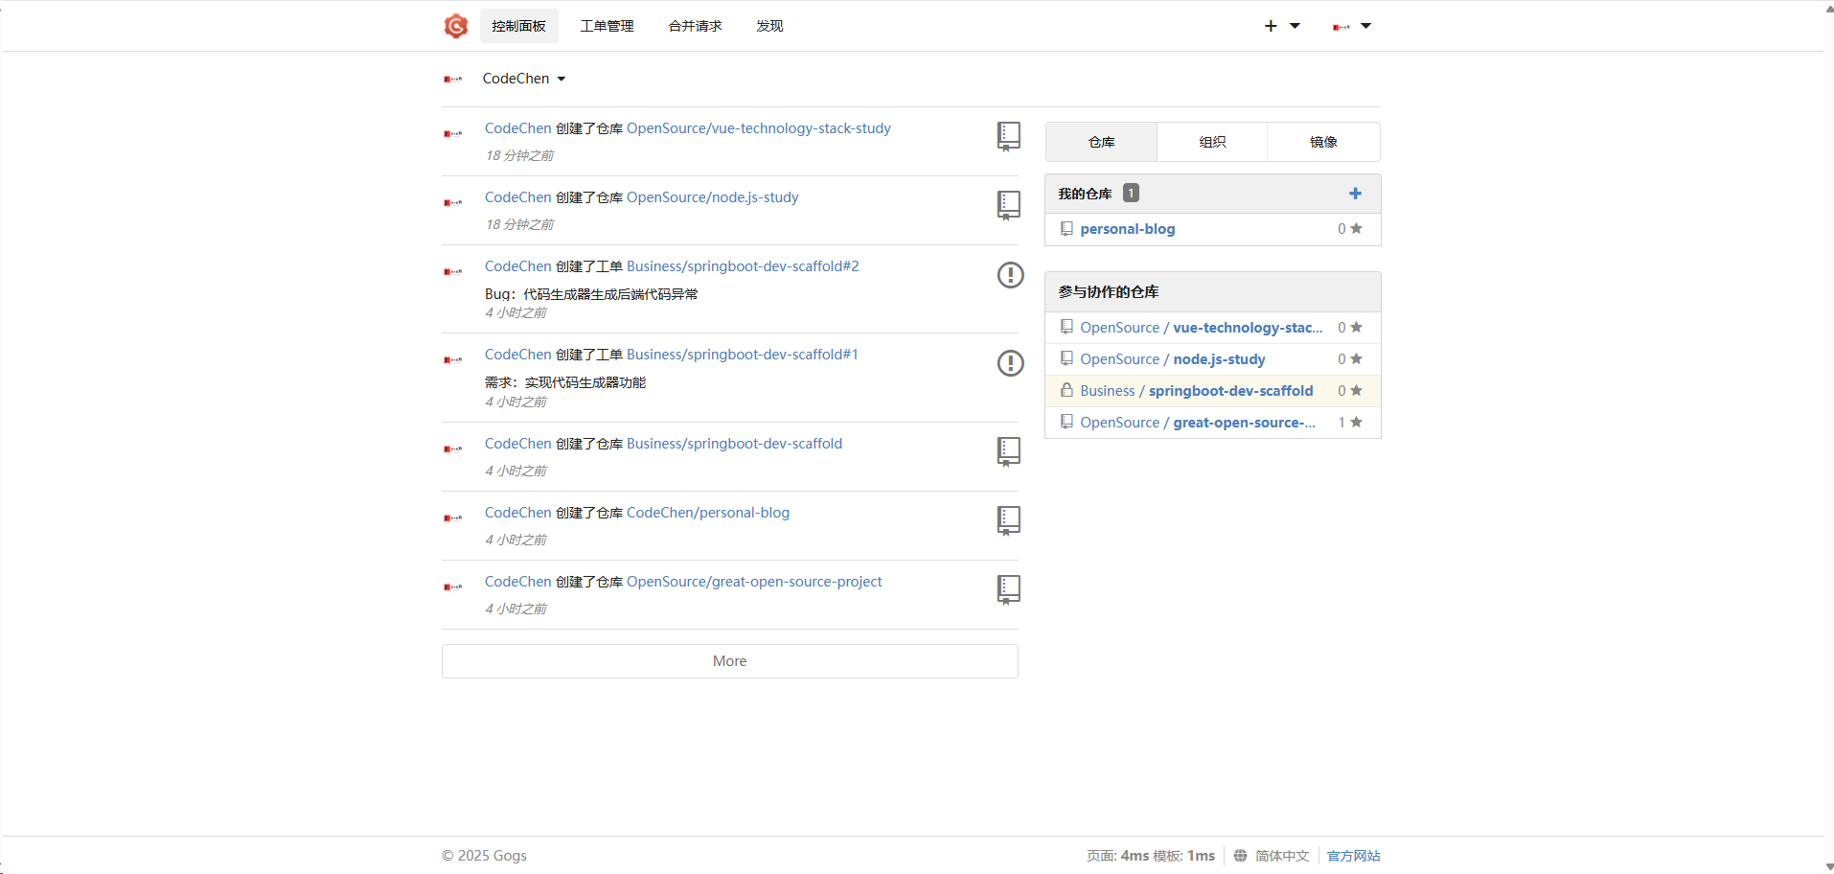Click the repository icon for vue-technology-stack-study activity
This screenshot has width=1834, height=874.
coord(1008,136)
